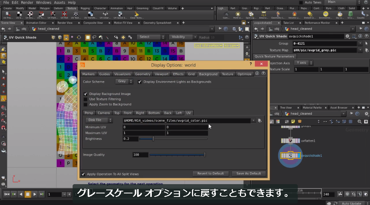Add a Camera from the lights shelf
This screenshot has width=370, height=205.
(x=226, y=15)
